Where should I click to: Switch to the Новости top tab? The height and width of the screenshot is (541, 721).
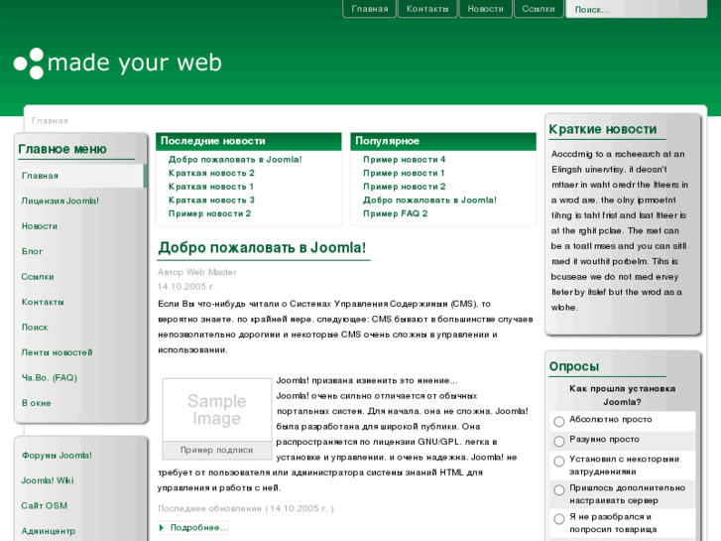[x=486, y=9]
